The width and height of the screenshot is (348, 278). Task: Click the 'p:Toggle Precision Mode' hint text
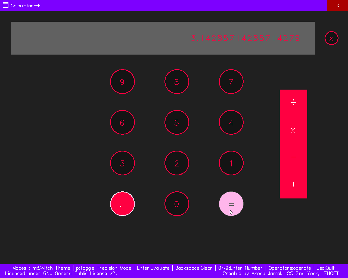104,268
